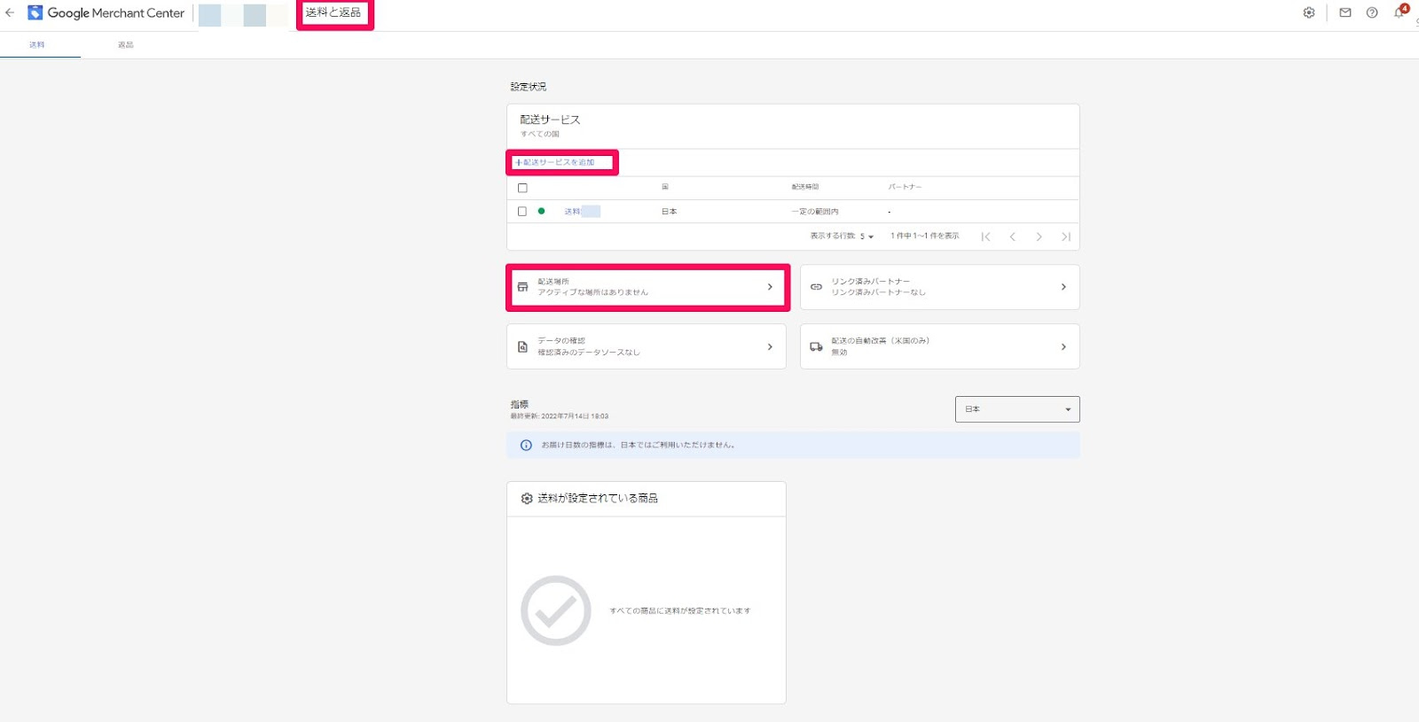Switch to the 返品 tab
The height and width of the screenshot is (722, 1419).
tap(126, 45)
